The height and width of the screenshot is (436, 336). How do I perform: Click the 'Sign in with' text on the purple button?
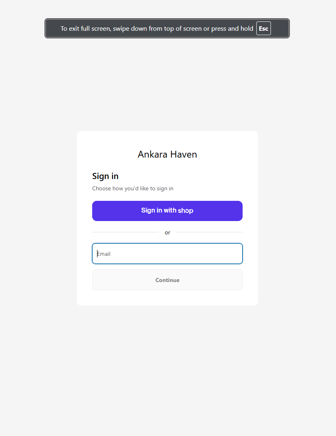coord(158,211)
